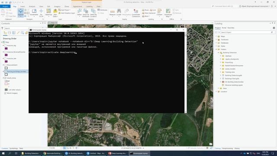Image resolution: width=277 pixels, height=156 pixels.
Task: Click Convert labels button
Action: click(x=159, y=13)
